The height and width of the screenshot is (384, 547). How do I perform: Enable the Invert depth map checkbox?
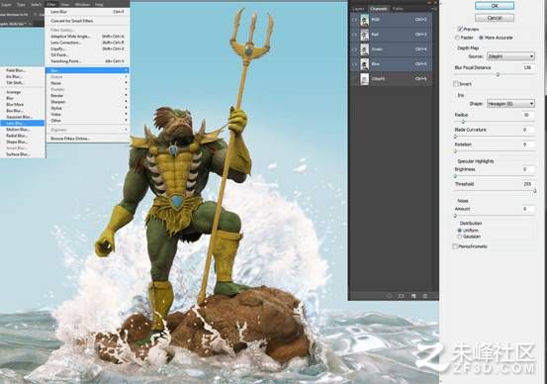pyautogui.click(x=456, y=84)
